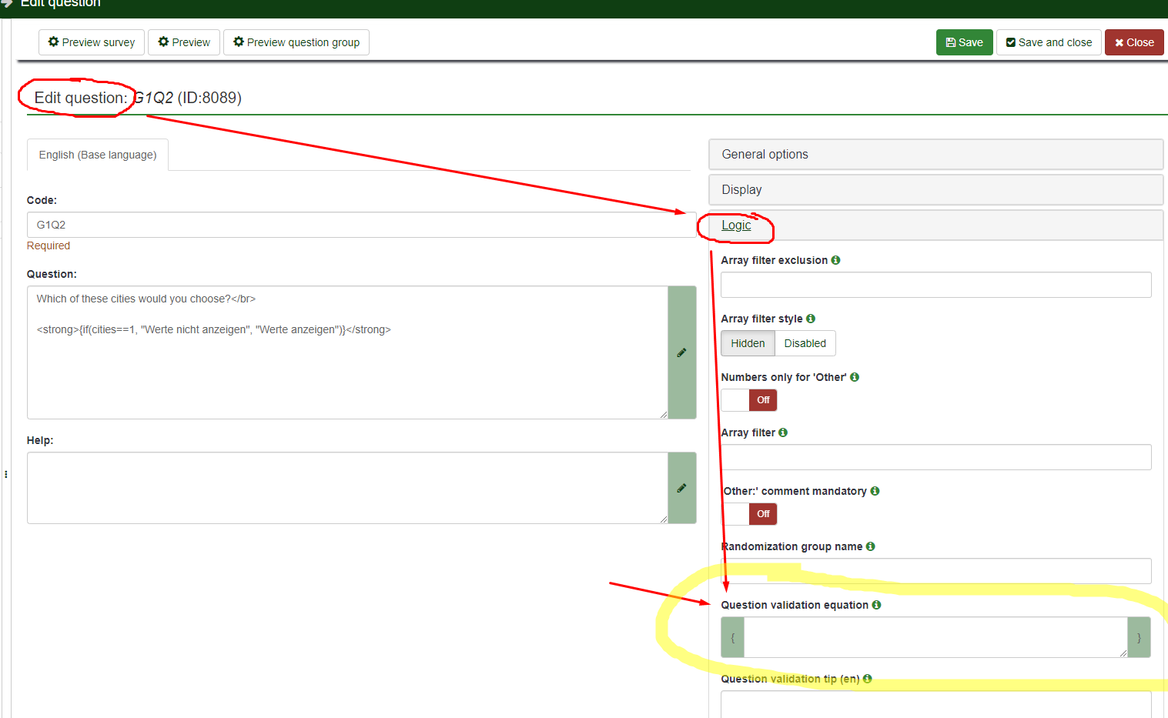Select Hidden for Array filter style
1168x718 pixels.
click(748, 343)
